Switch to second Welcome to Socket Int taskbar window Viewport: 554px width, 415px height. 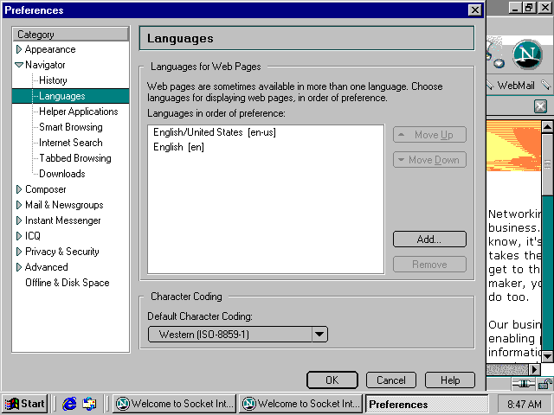(x=301, y=404)
